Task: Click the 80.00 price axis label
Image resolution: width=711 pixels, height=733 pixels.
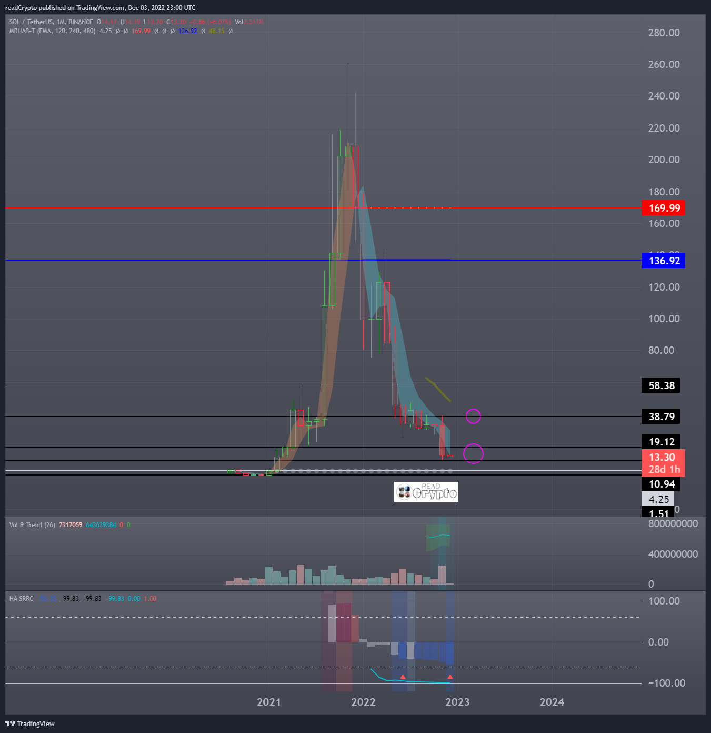Action: pos(661,350)
